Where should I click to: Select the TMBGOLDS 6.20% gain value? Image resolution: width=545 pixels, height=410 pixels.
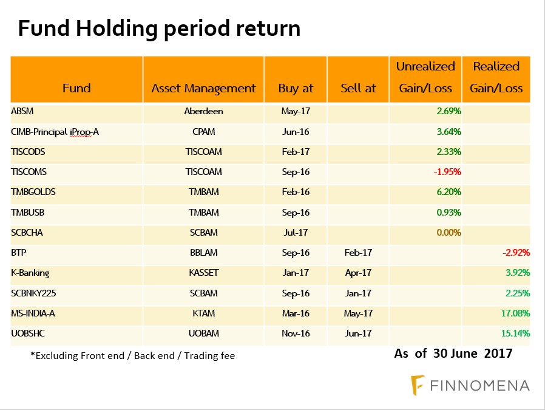coord(448,192)
